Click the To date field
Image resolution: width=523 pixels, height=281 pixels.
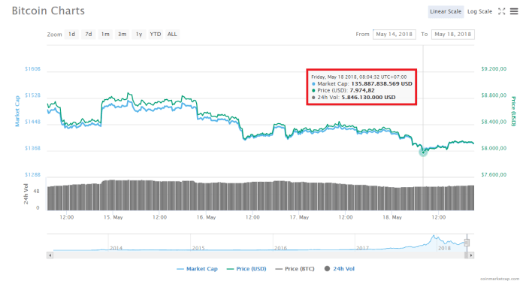click(x=453, y=35)
